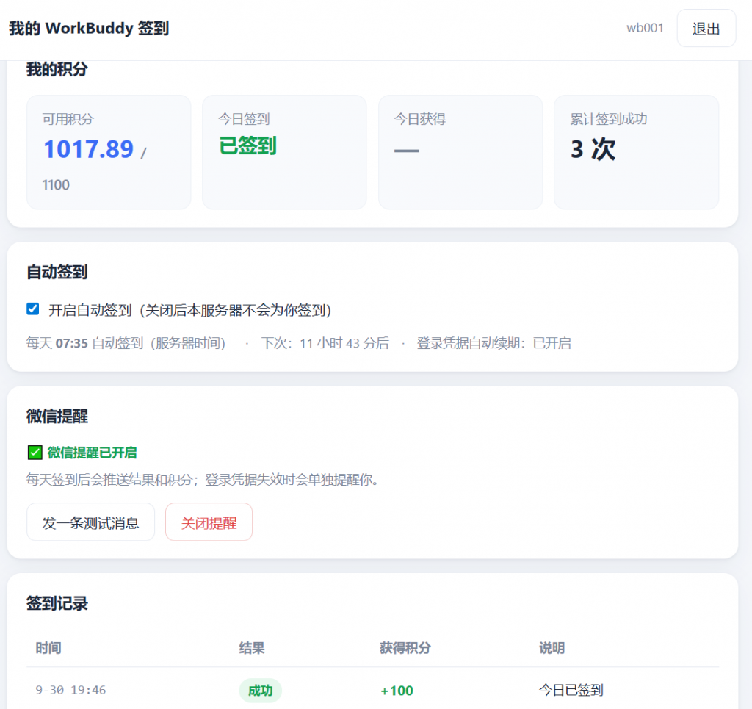The image size is (752, 709).
Task: Click the 获得积分 column header
Action: [x=405, y=648]
